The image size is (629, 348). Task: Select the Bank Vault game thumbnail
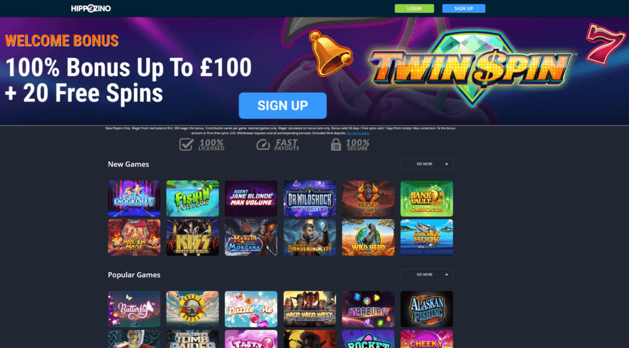point(427,199)
